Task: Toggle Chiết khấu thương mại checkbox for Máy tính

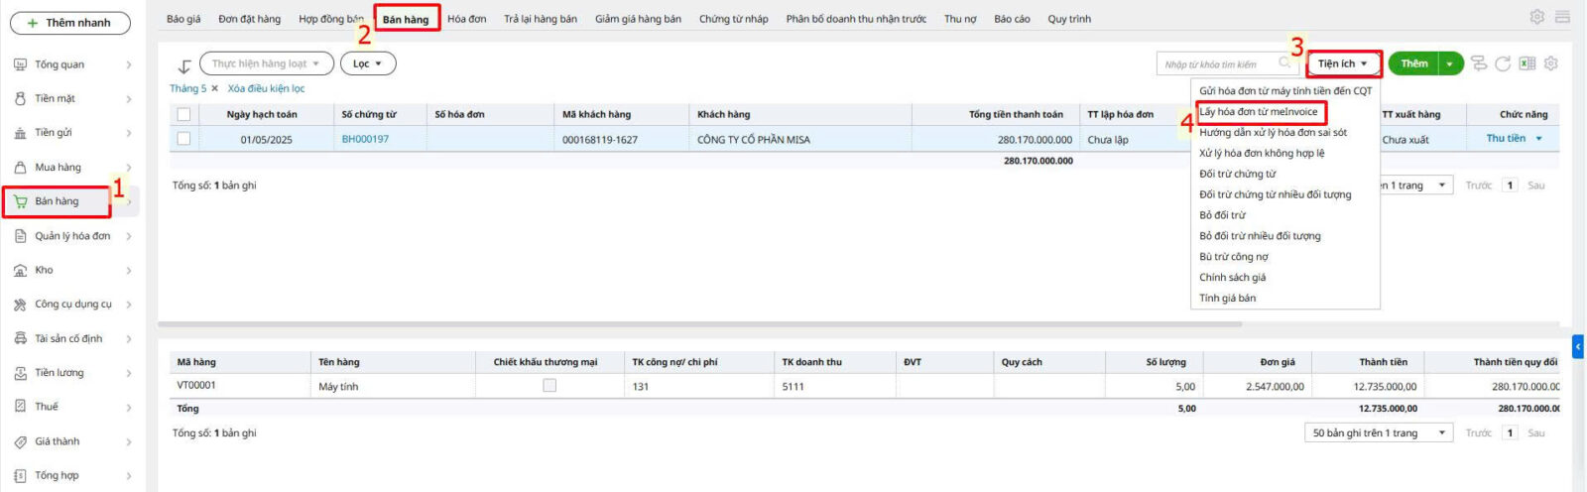Action: click(x=549, y=386)
